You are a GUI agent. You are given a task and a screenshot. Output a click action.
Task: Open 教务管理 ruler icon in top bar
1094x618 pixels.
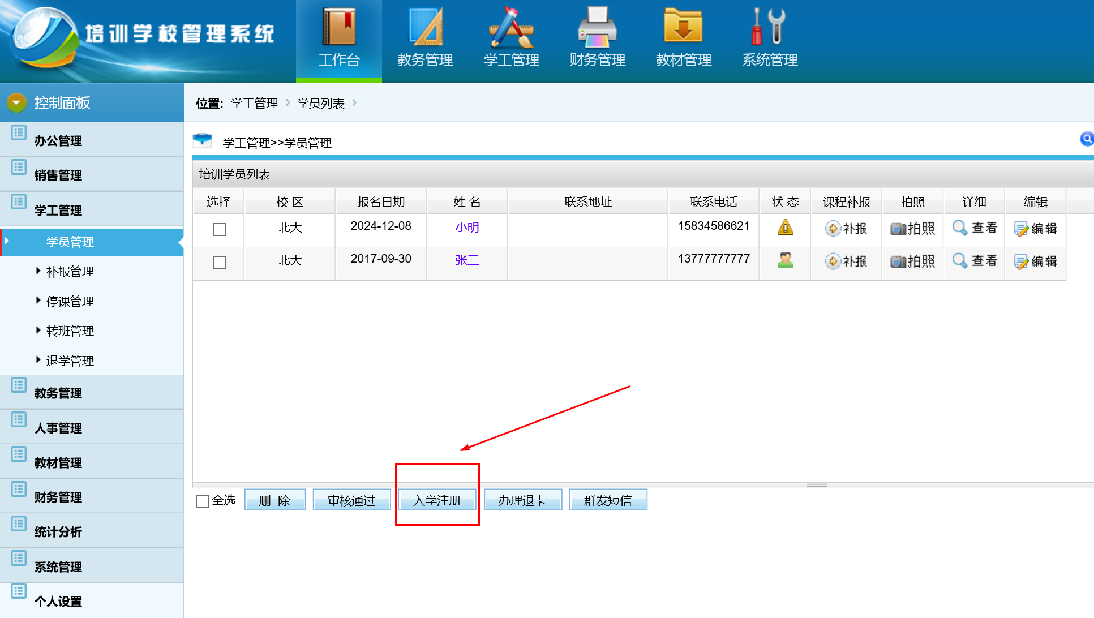425,27
